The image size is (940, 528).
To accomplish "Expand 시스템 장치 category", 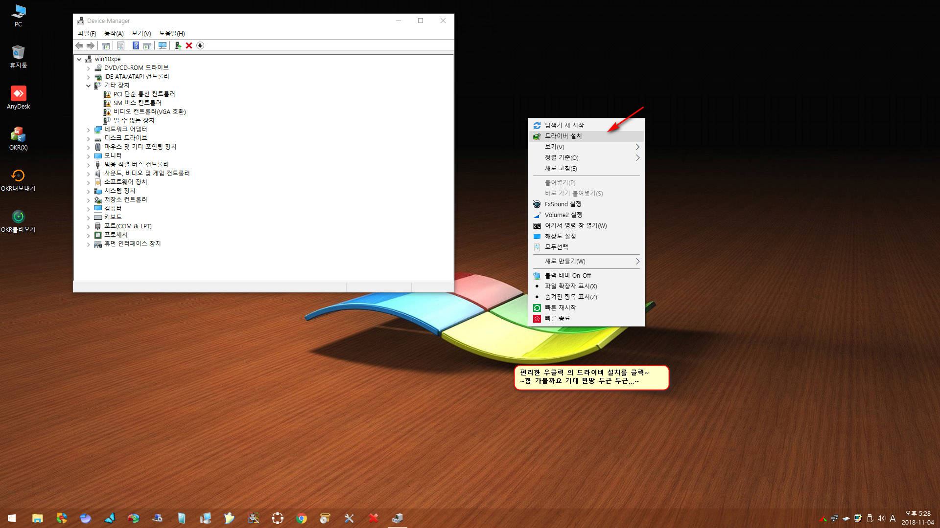I will pyautogui.click(x=89, y=192).
